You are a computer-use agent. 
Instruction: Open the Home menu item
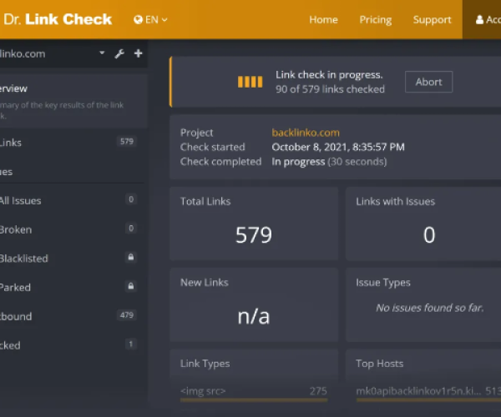click(x=323, y=20)
